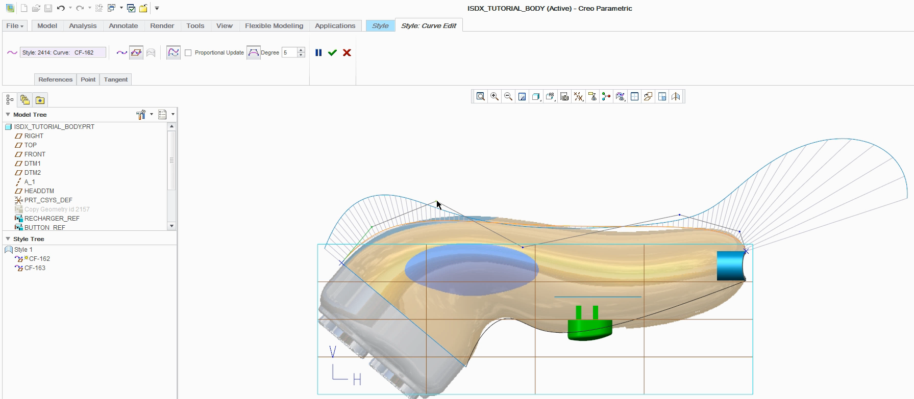Click the curve collector field CF-162
914x399 pixels.
[63, 52]
